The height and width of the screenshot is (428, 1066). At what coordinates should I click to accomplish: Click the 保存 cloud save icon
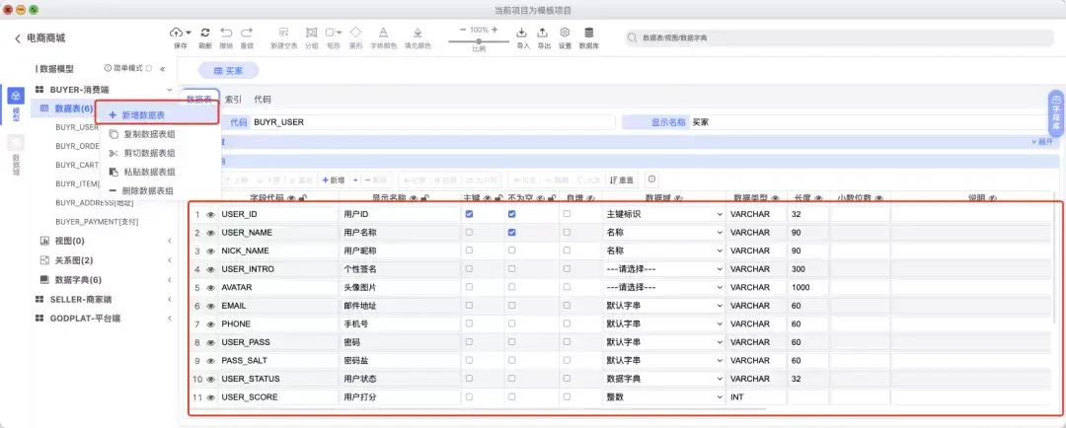pyautogui.click(x=176, y=32)
